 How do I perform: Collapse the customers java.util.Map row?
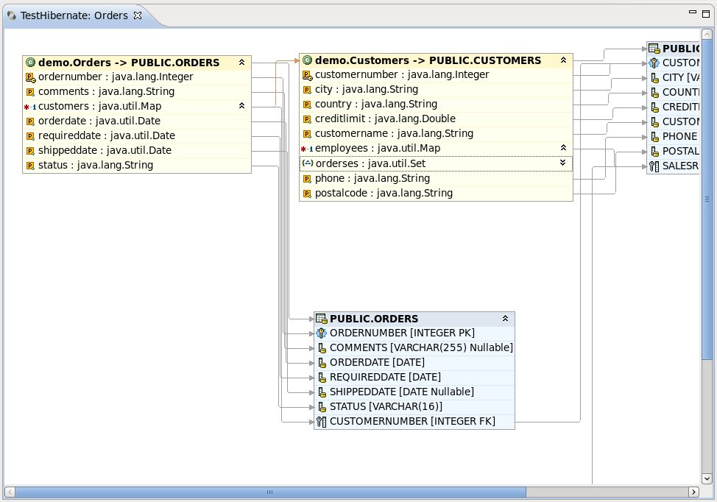(x=241, y=106)
